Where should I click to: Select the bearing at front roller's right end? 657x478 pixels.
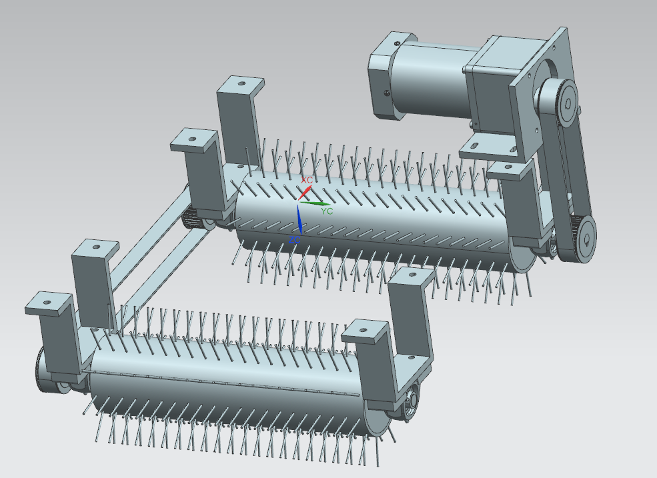click(411, 403)
